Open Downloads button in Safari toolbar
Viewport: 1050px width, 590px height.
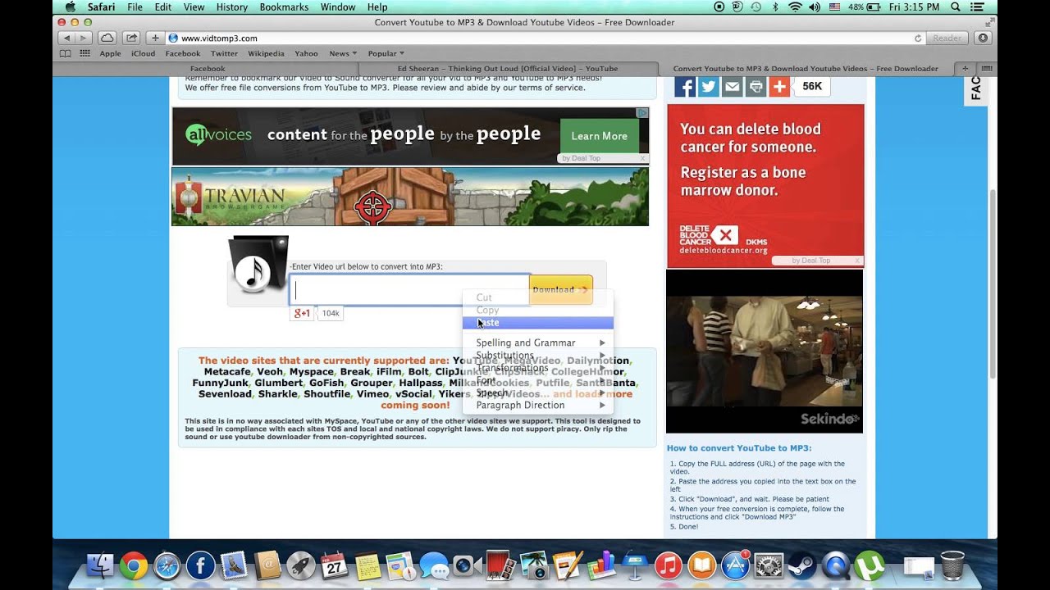983,38
